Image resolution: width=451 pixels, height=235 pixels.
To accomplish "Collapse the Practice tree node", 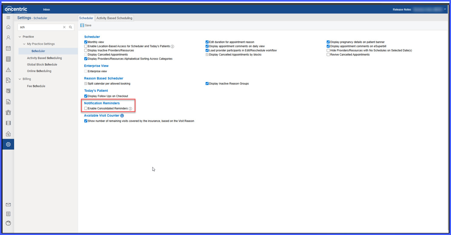I will (20, 37).
